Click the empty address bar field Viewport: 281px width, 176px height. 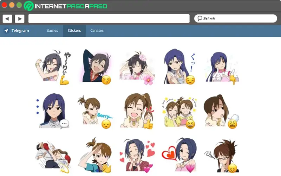[109, 19]
